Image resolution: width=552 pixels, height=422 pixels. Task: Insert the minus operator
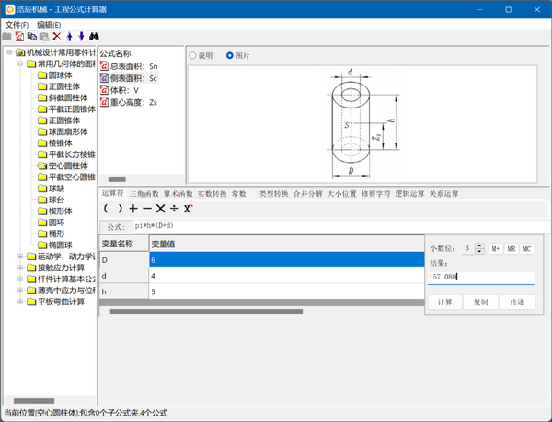147,209
